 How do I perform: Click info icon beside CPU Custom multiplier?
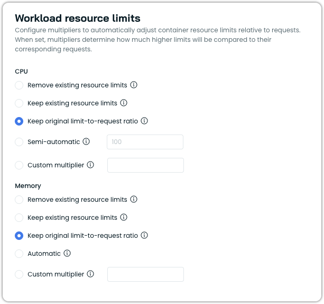pos(90,165)
